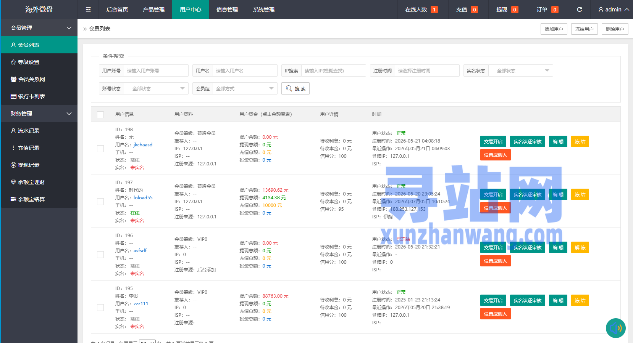Click the 提现 orange count badge
Viewport: 633px width, 343px height.
(x=515, y=10)
